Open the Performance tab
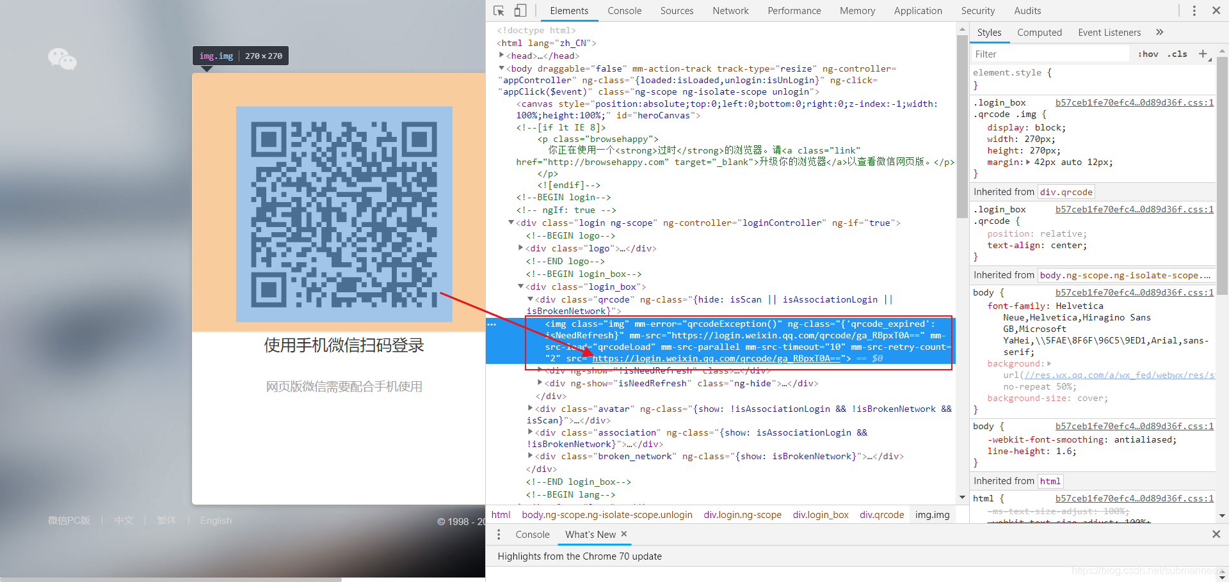The image size is (1229, 582). tap(794, 11)
